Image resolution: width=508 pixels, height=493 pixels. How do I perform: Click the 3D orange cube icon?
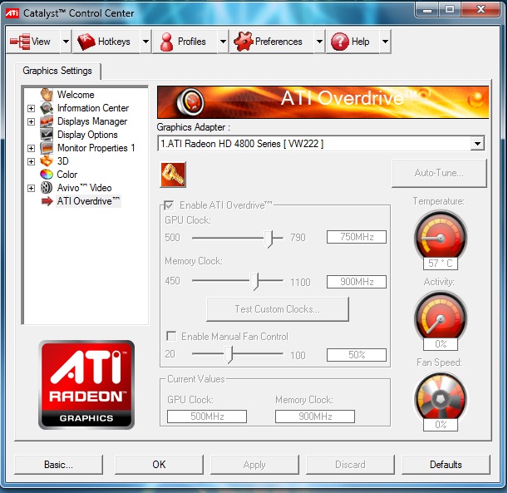point(47,161)
